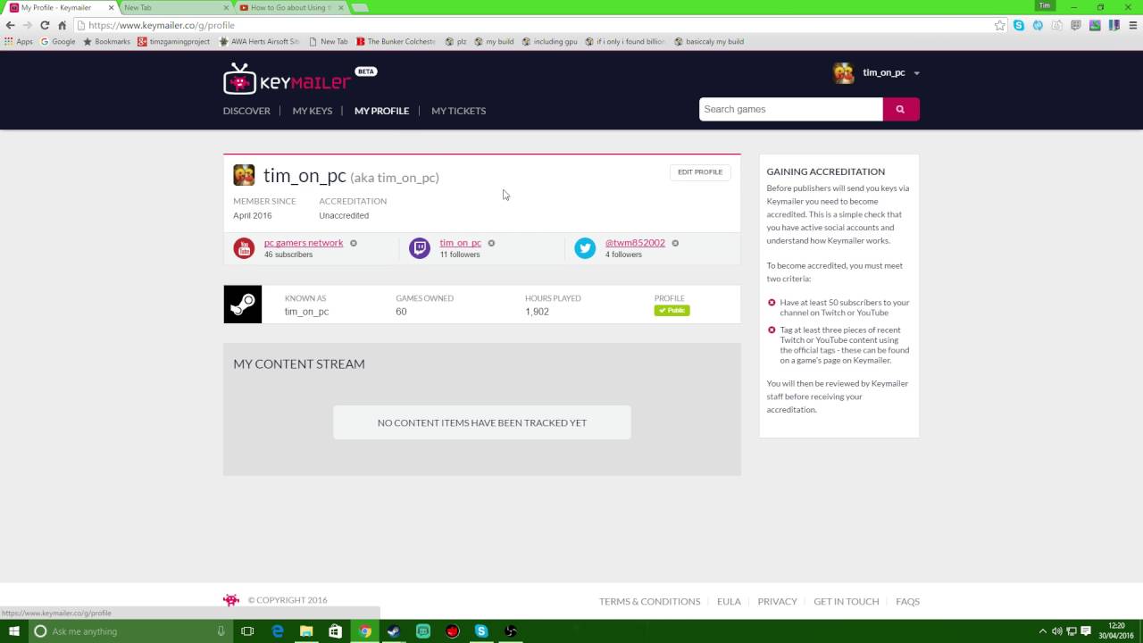Switch to the New Tab browser tab
This screenshot has height=643, width=1143.
tap(175, 7)
